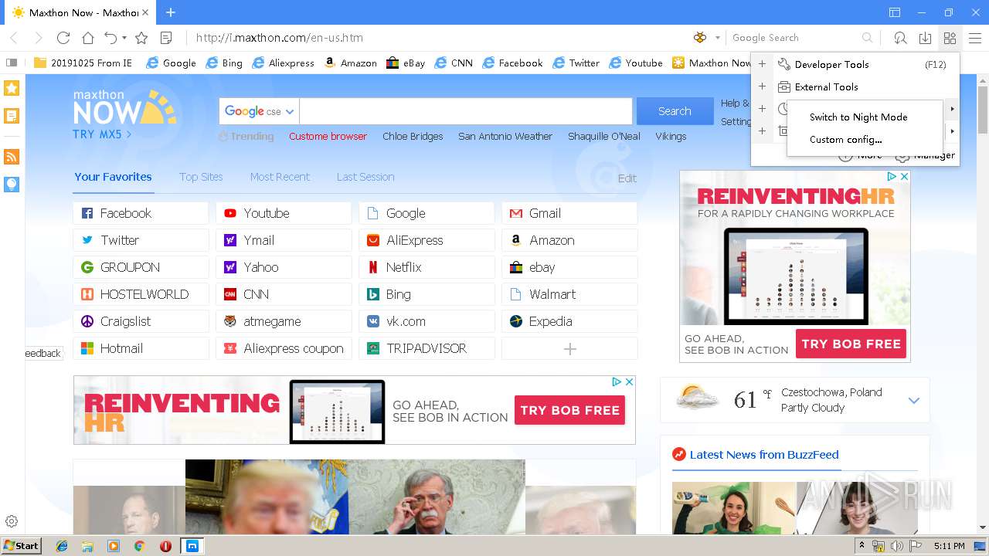This screenshot has height=556, width=989.
Task: Click the blue lightbulb sidebar icon
Action: pyautogui.click(x=12, y=185)
